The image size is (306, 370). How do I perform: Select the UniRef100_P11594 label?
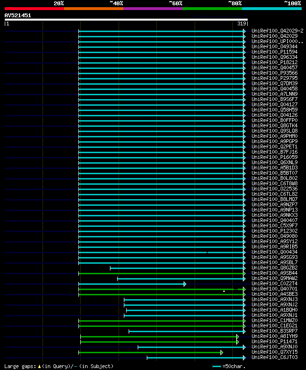point(274,52)
